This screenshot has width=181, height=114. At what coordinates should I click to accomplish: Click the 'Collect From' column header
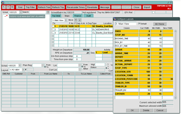coord(105,74)
